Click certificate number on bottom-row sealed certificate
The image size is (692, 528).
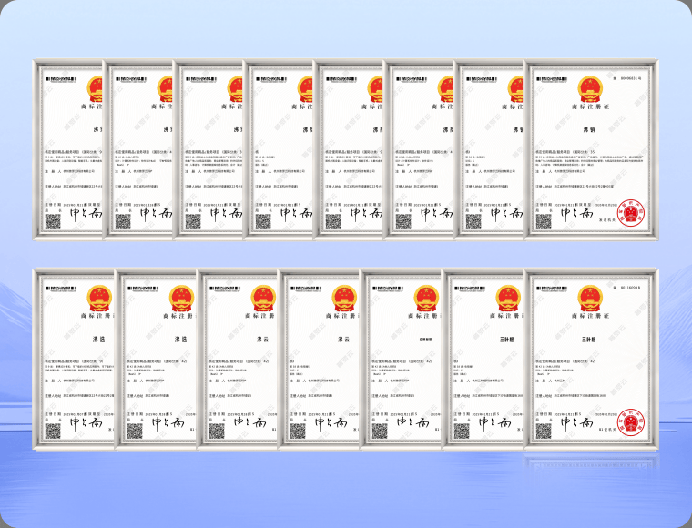[x=627, y=288]
